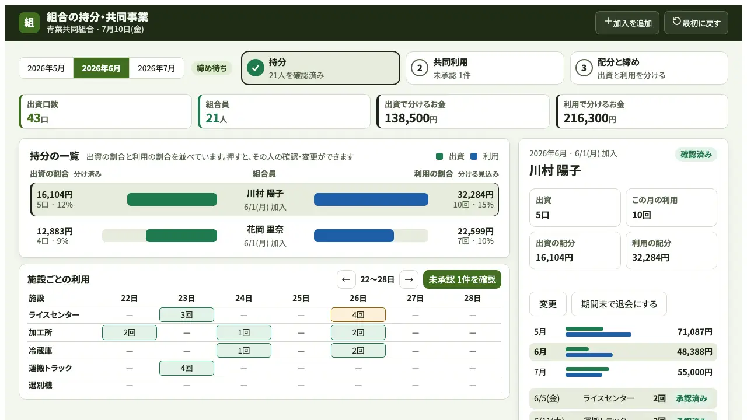Click the plus icon in 加入を追加
The height and width of the screenshot is (420, 747).
(608, 22)
